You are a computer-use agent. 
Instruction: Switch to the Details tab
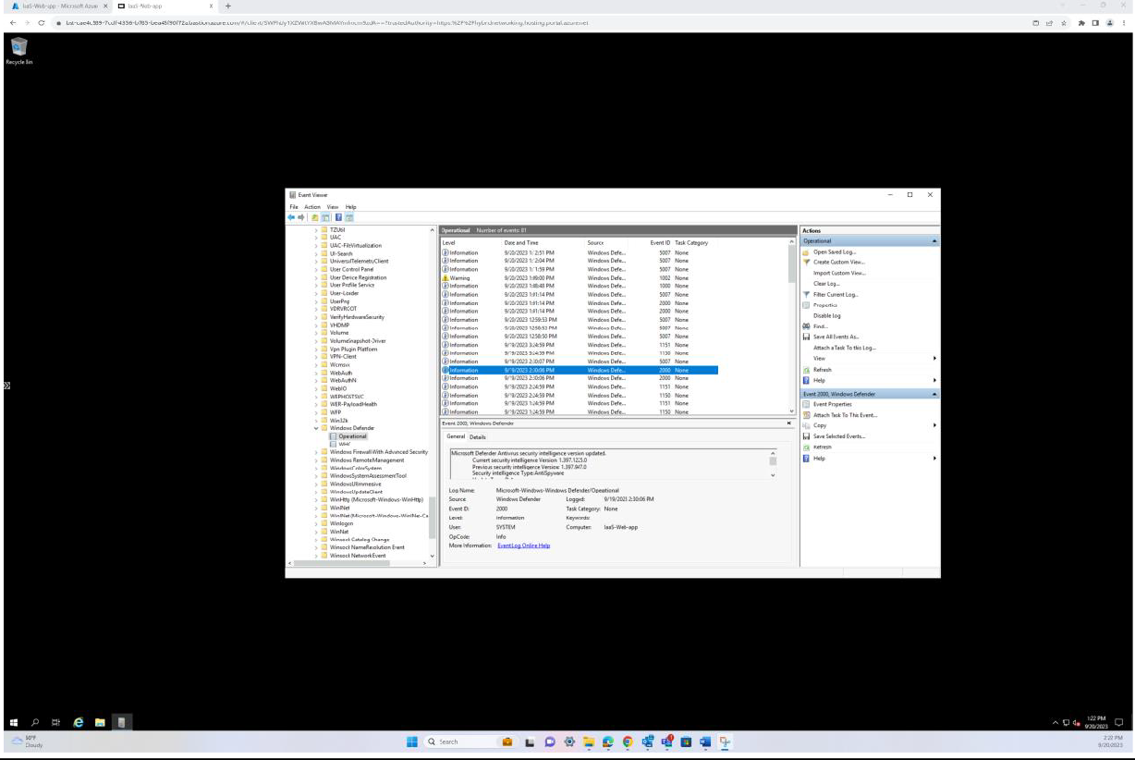(x=479, y=436)
